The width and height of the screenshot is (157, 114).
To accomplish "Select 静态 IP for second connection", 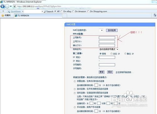I will coord(125,54).
